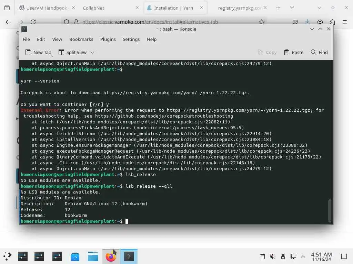Open Konsole Bookmarks menu

[x=81, y=39]
